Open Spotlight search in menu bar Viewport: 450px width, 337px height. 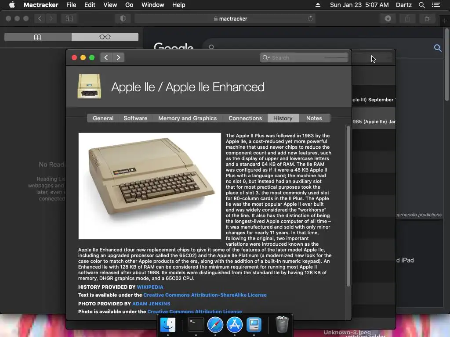(421, 5)
